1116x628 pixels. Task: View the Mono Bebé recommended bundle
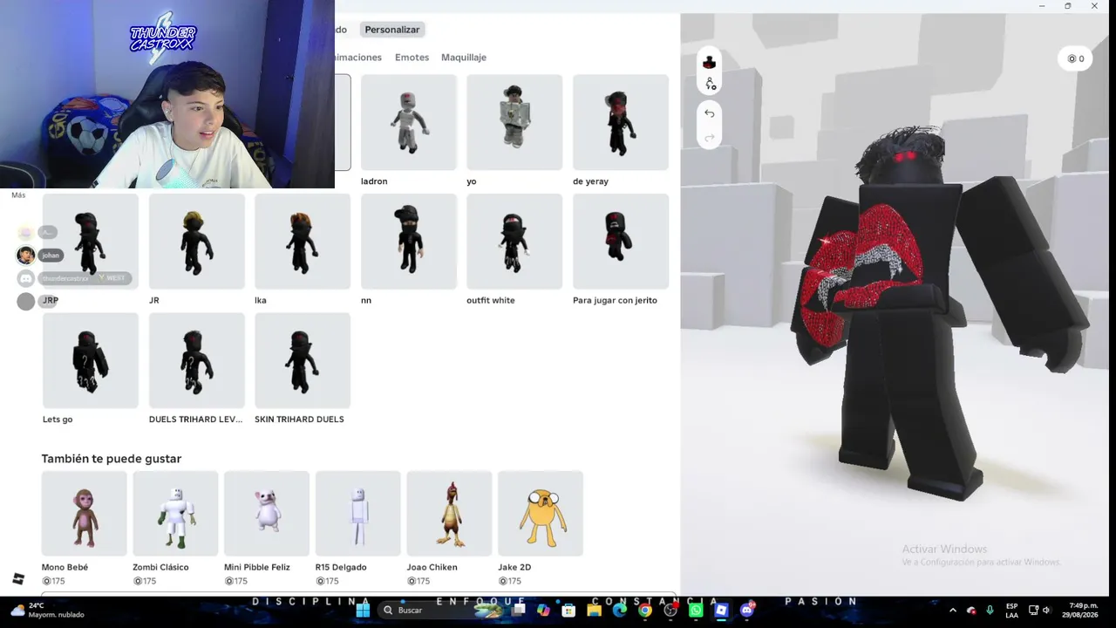click(85, 514)
